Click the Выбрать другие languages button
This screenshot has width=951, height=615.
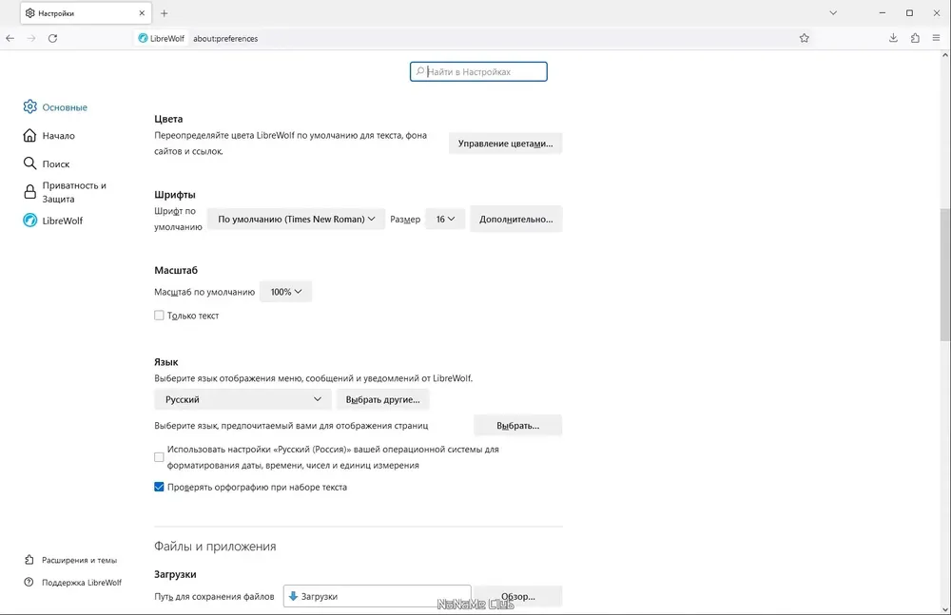(x=382, y=399)
